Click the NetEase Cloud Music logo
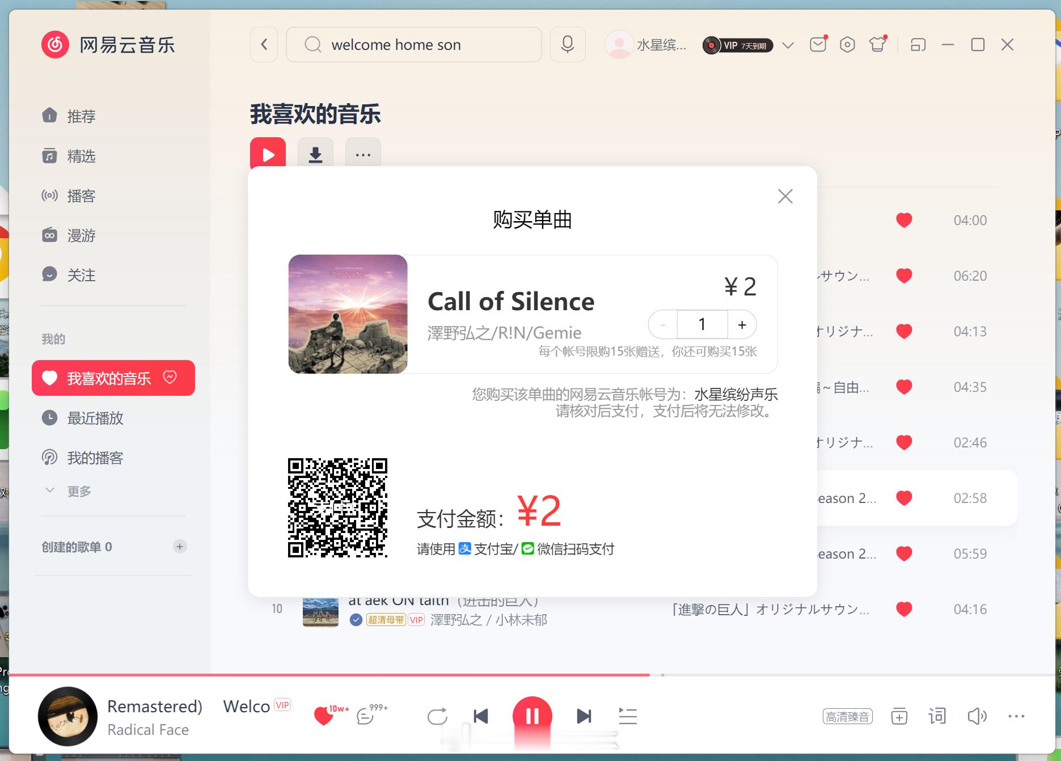The image size is (1061, 761). point(108,45)
